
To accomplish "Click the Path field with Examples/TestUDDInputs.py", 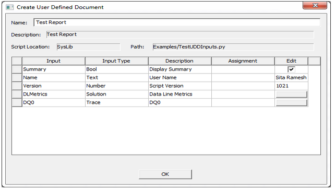I will [233, 47].
